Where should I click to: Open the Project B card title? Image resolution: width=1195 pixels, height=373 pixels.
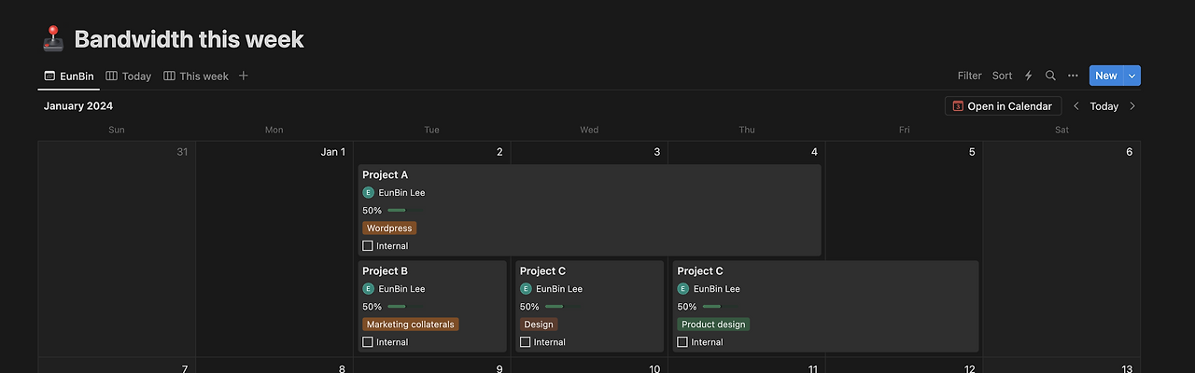coord(386,271)
